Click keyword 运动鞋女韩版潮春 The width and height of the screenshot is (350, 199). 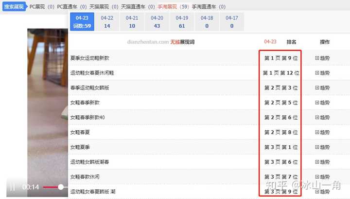click(x=90, y=162)
